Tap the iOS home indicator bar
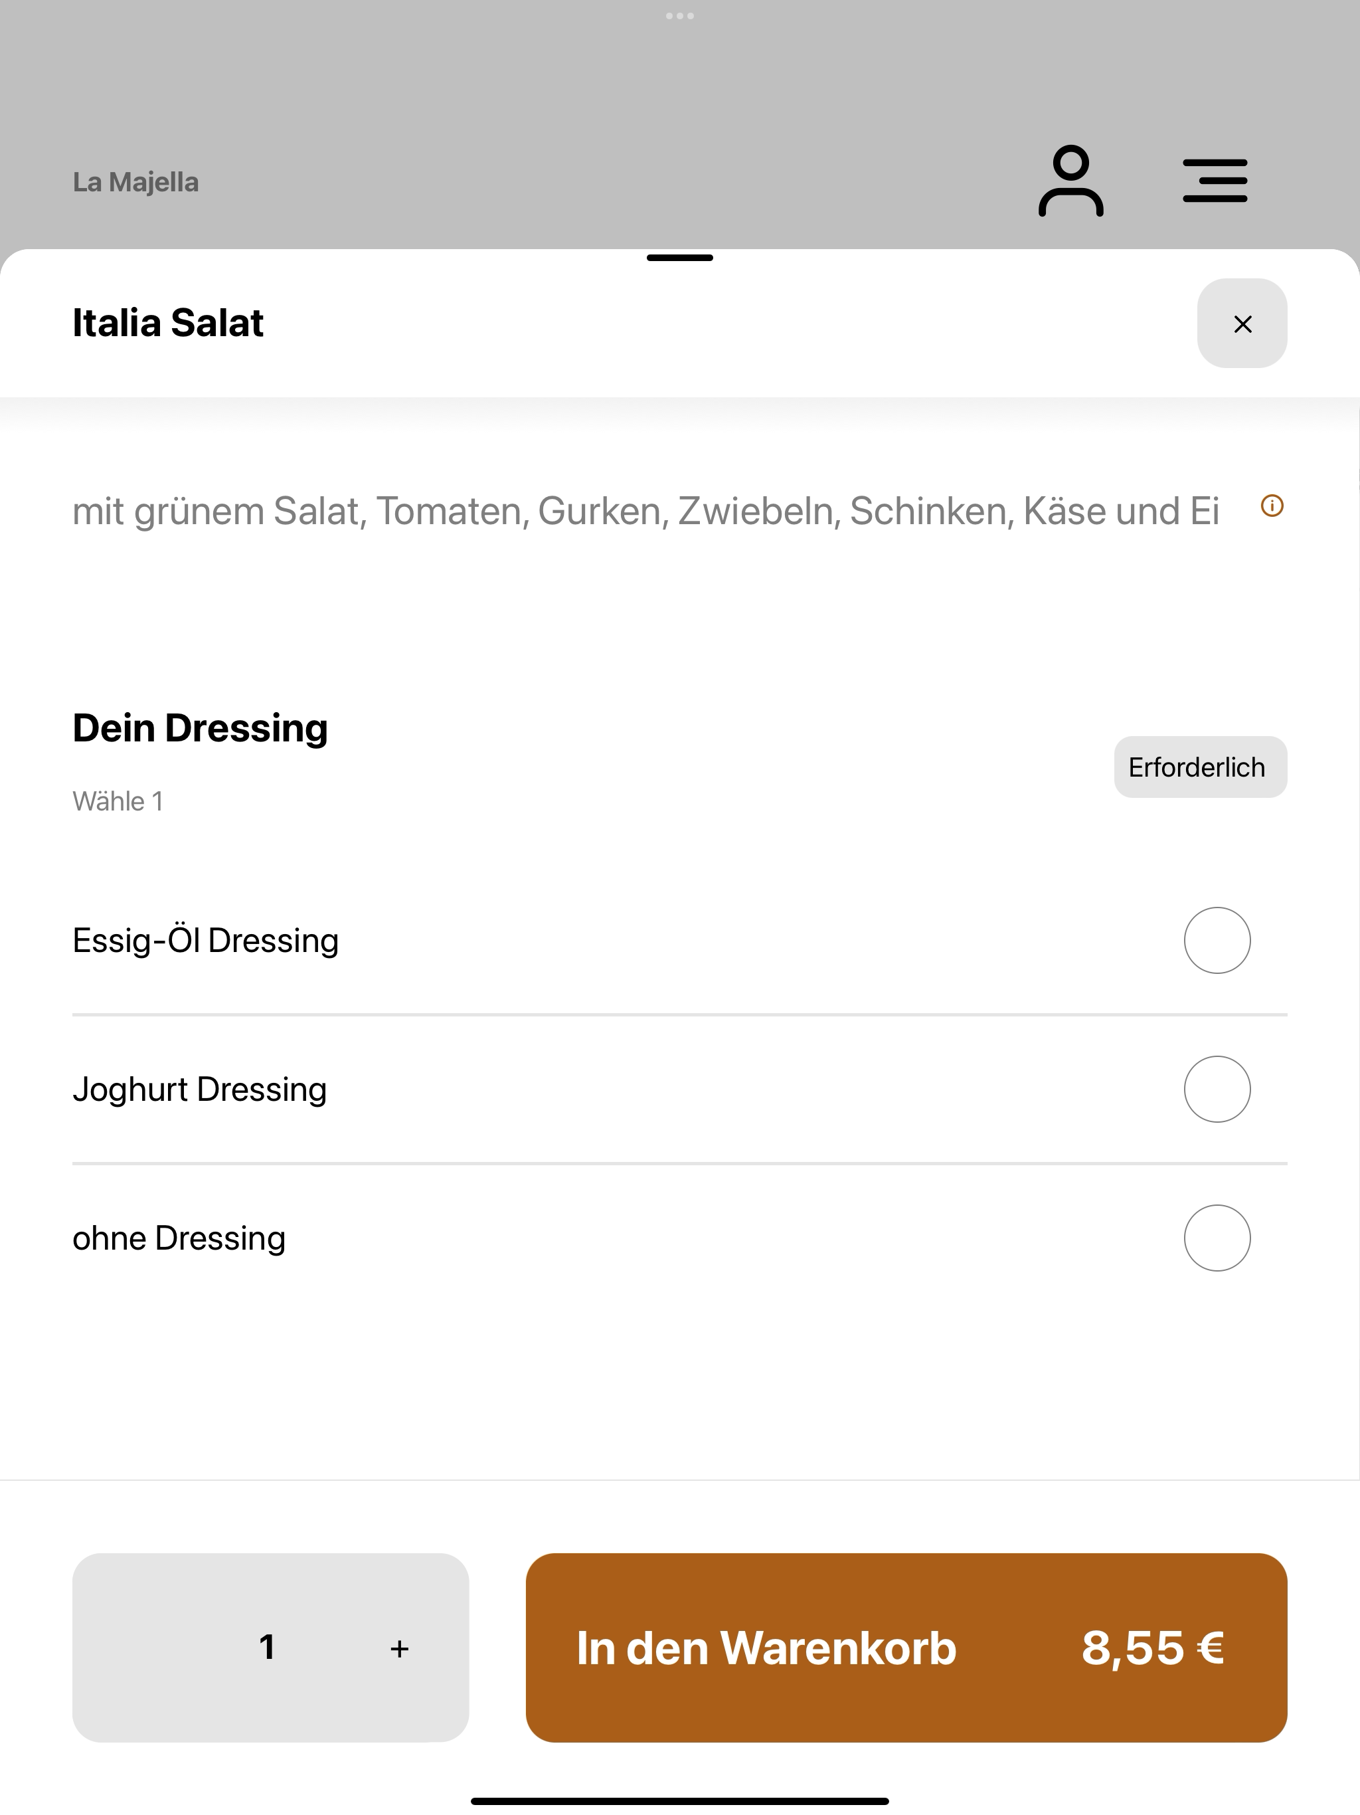 pyautogui.click(x=680, y=1801)
